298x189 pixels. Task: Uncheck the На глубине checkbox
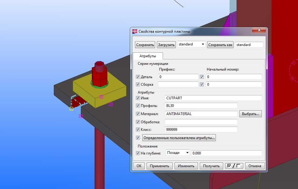pyautogui.click(x=138, y=153)
